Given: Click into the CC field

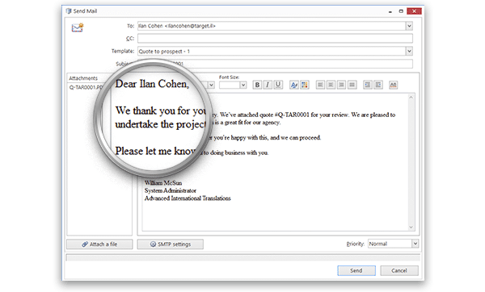Looking at the screenshot, I should coord(275,39).
